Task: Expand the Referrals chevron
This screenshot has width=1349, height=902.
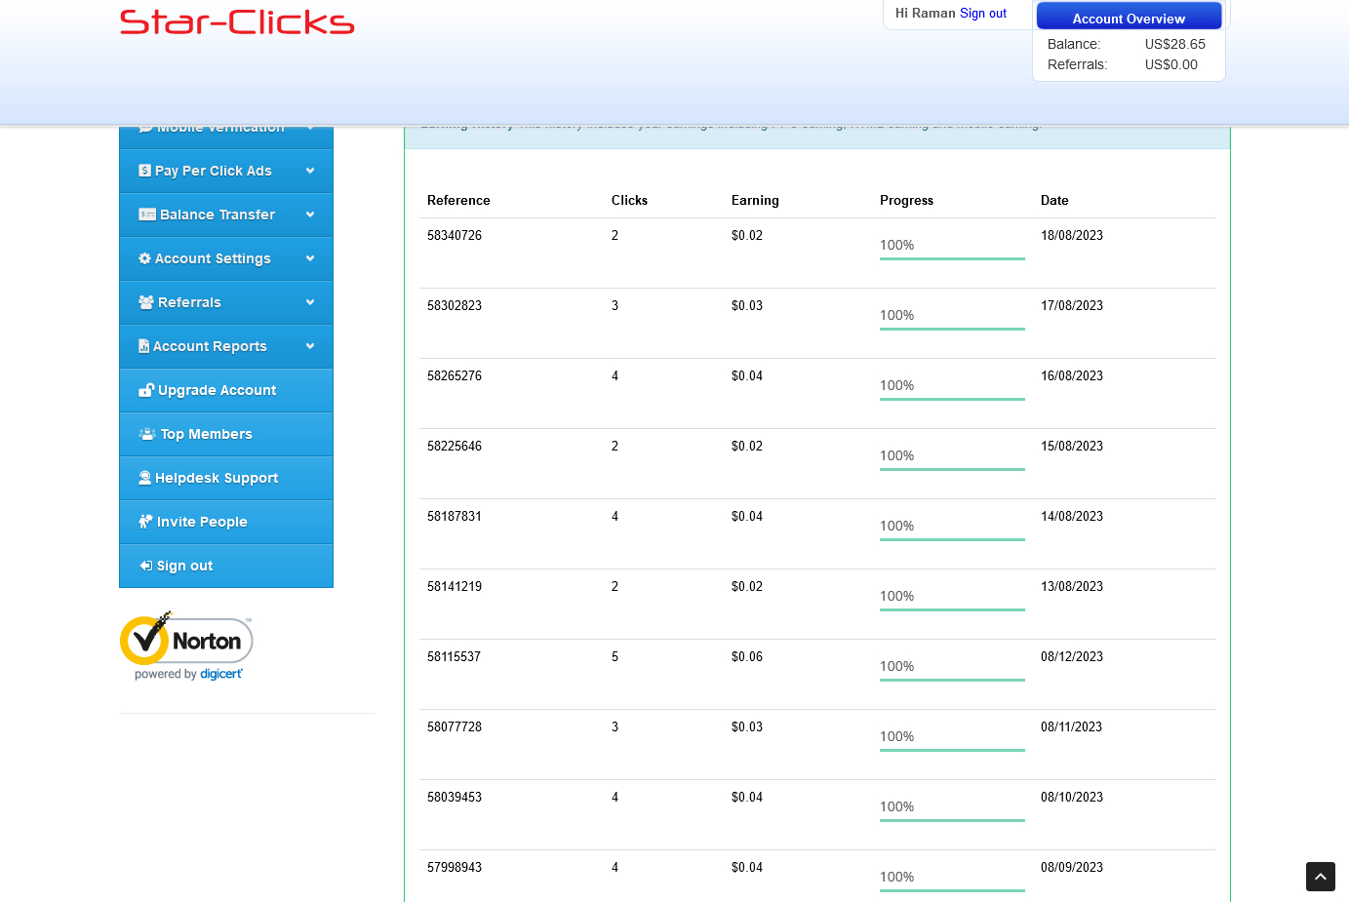Action: coord(310,302)
